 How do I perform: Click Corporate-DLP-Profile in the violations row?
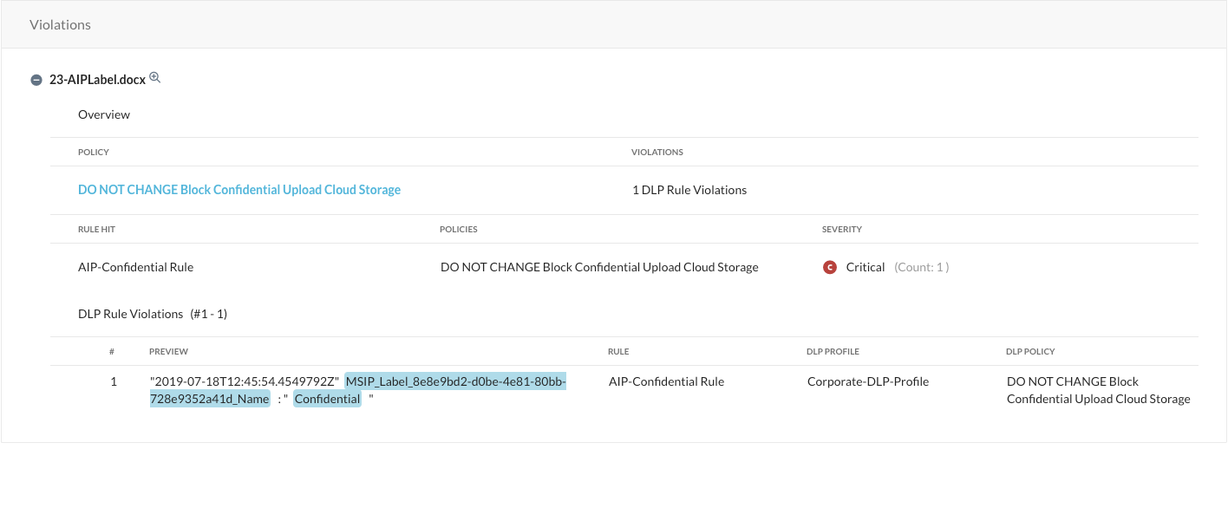867,381
